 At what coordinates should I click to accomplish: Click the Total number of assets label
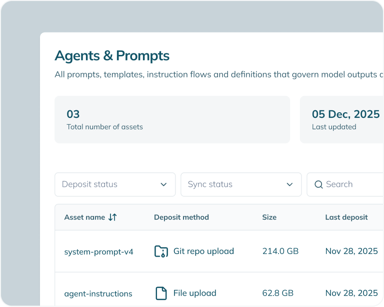[104, 127]
